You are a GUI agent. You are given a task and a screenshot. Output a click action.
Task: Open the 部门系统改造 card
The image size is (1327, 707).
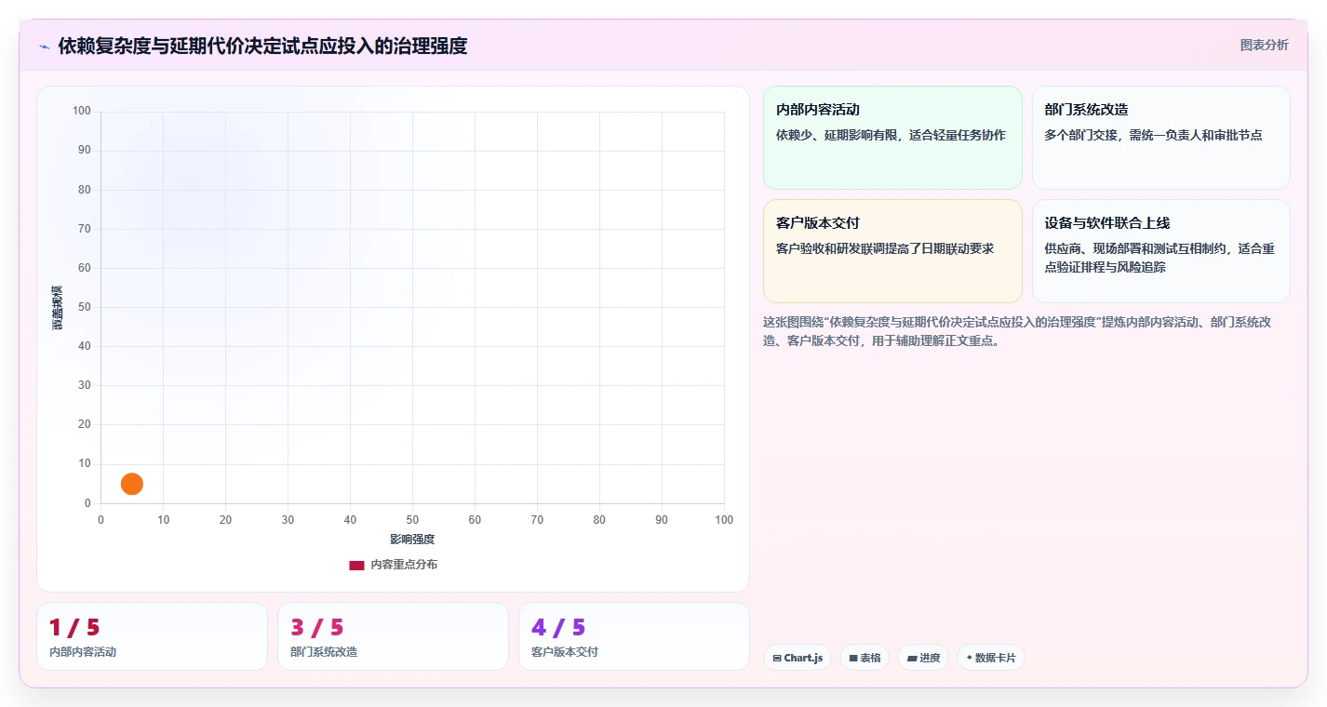(1161, 138)
